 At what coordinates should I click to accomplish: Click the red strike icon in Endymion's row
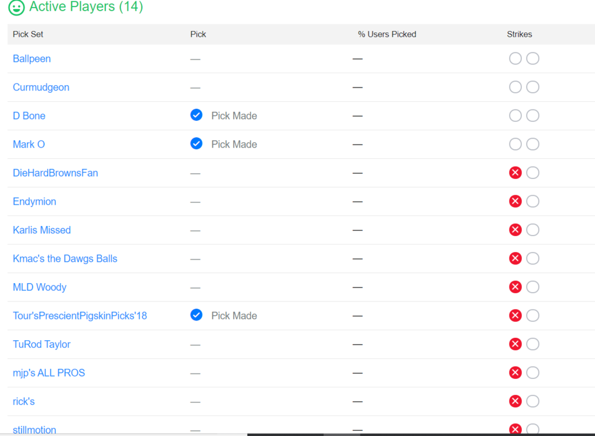point(515,201)
